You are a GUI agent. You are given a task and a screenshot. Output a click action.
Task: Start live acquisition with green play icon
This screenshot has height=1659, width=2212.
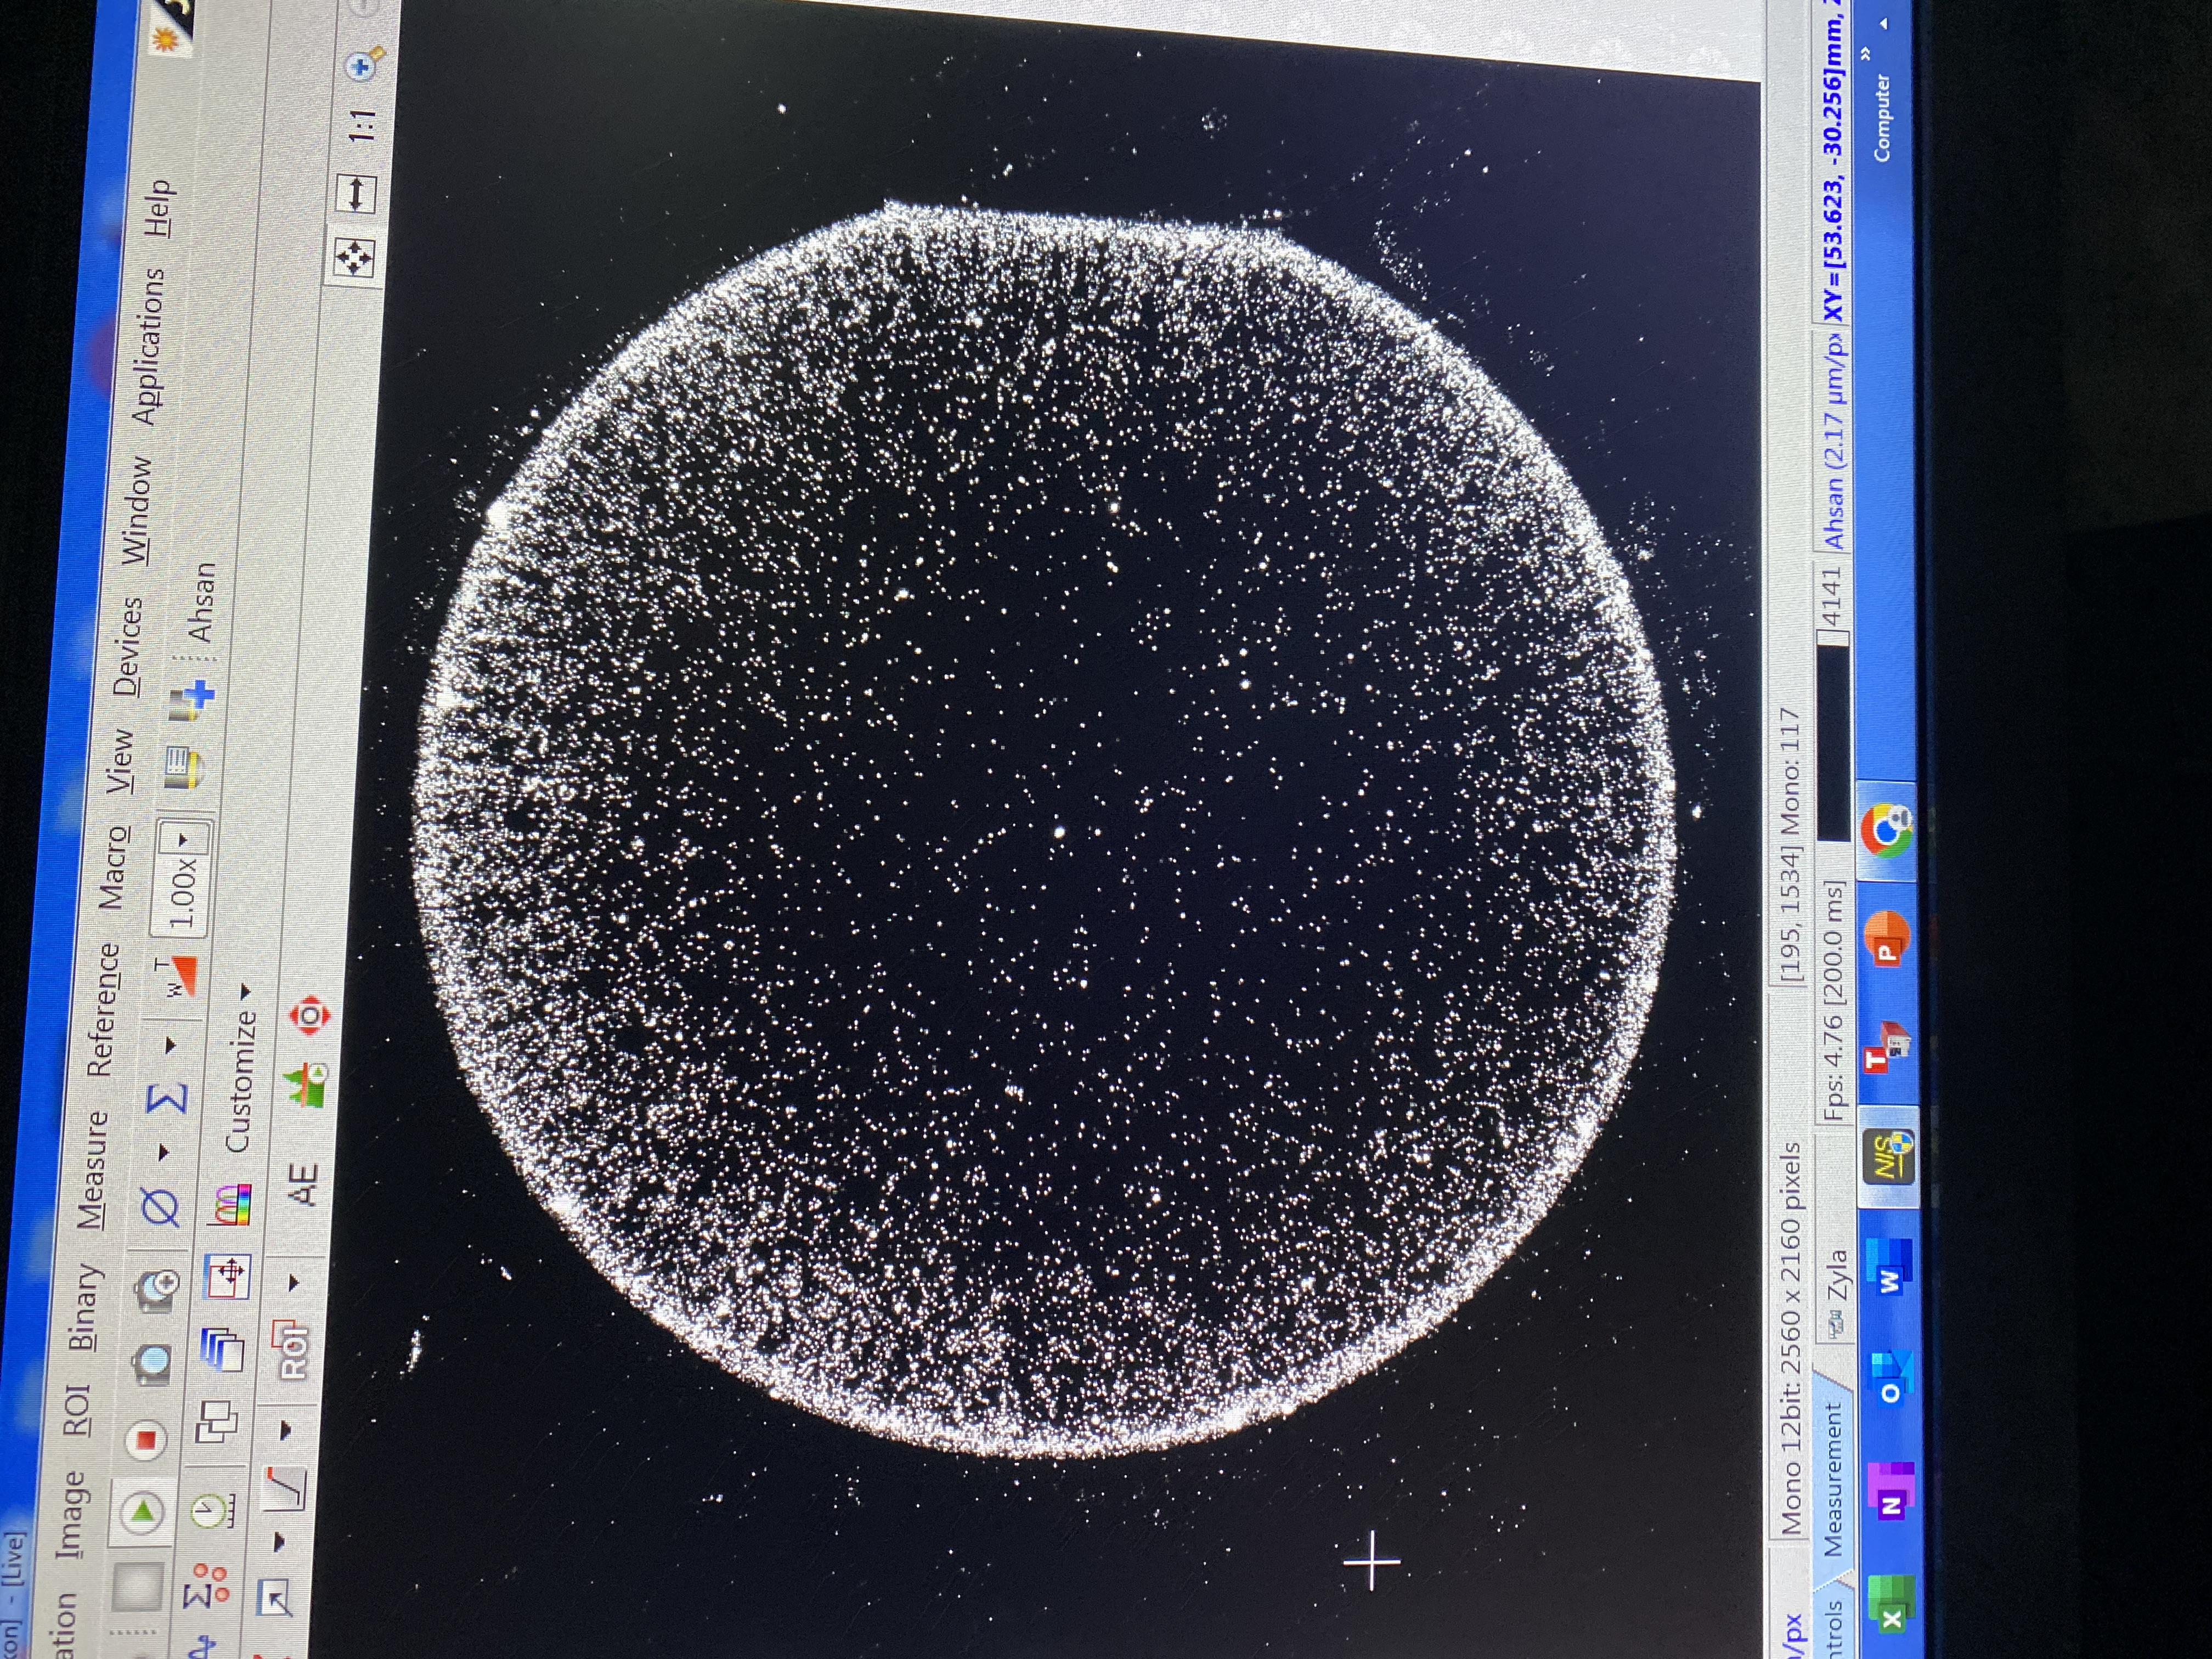(142, 1511)
